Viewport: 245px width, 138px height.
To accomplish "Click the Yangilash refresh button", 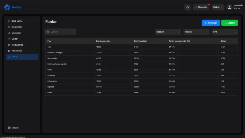I will [211, 23].
